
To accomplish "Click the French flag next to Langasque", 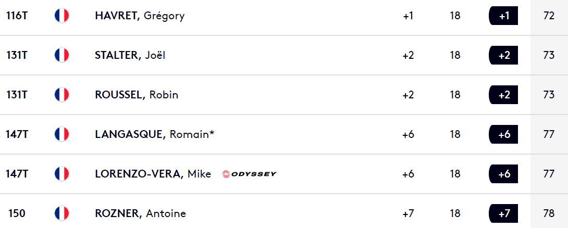I will pyautogui.click(x=62, y=134).
